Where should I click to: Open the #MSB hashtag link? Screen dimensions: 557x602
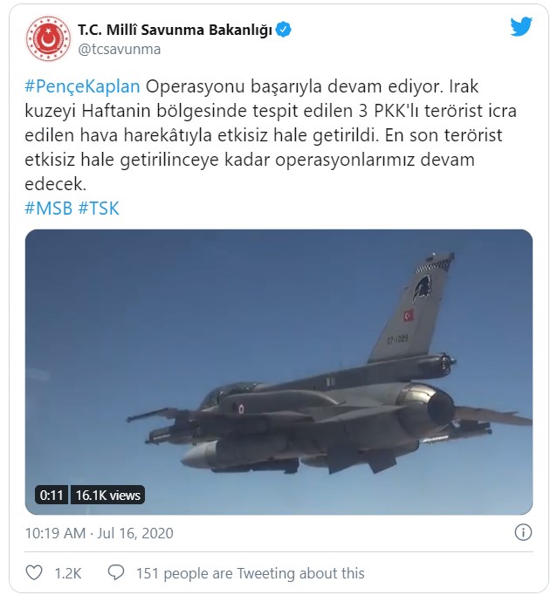[x=48, y=209]
